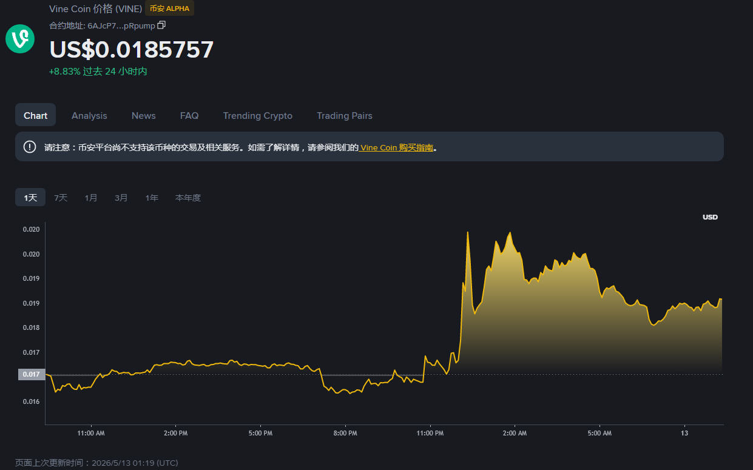Click the 0.016 y-axis price label
This screenshot has height=470, width=753.
(x=32, y=401)
